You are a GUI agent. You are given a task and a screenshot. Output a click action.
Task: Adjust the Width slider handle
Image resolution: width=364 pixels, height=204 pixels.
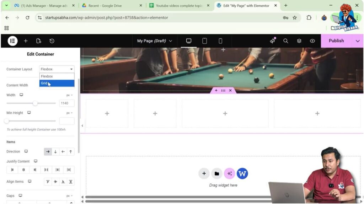(35, 103)
